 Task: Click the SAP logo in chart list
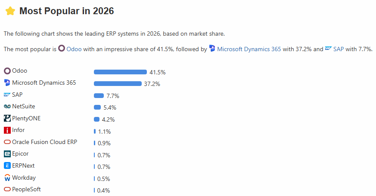(x=7, y=95)
